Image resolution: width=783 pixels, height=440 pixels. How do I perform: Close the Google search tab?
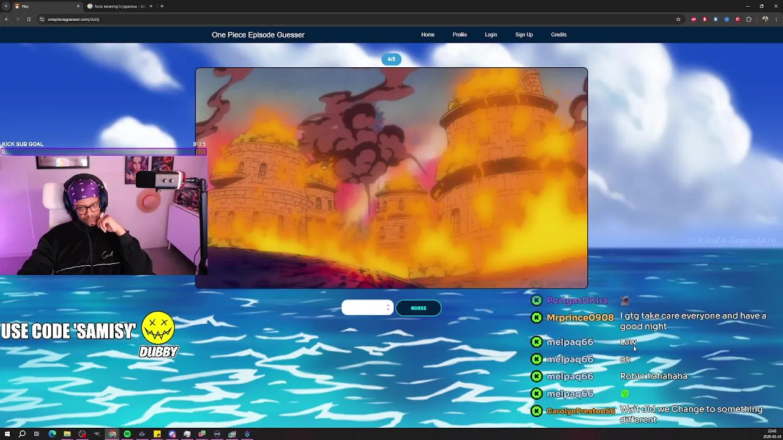(x=151, y=6)
